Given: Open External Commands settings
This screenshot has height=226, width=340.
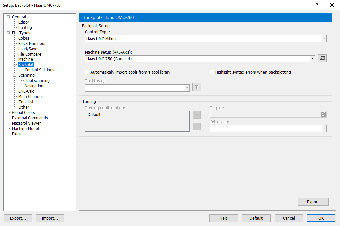Looking at the screenshot, I should pos(30,118).
